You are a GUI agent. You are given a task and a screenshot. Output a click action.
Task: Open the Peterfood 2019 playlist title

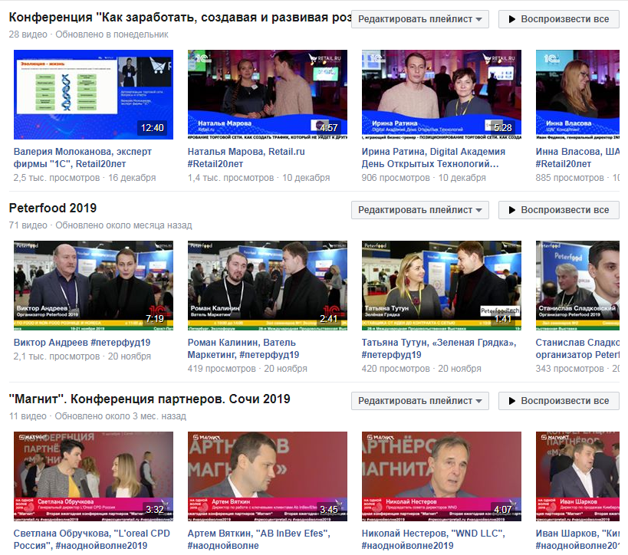point(53,209)
